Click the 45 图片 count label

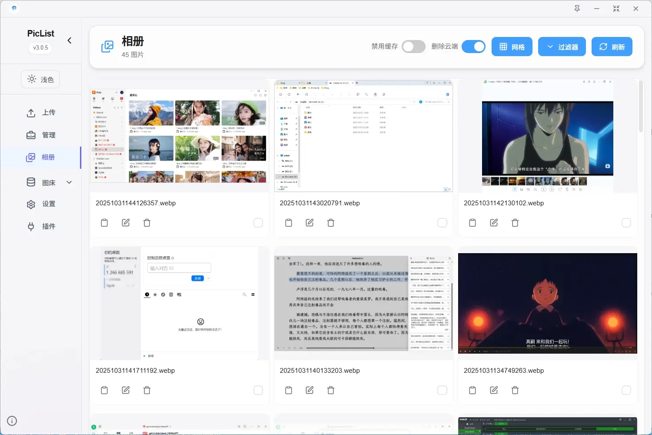[133, 55]
